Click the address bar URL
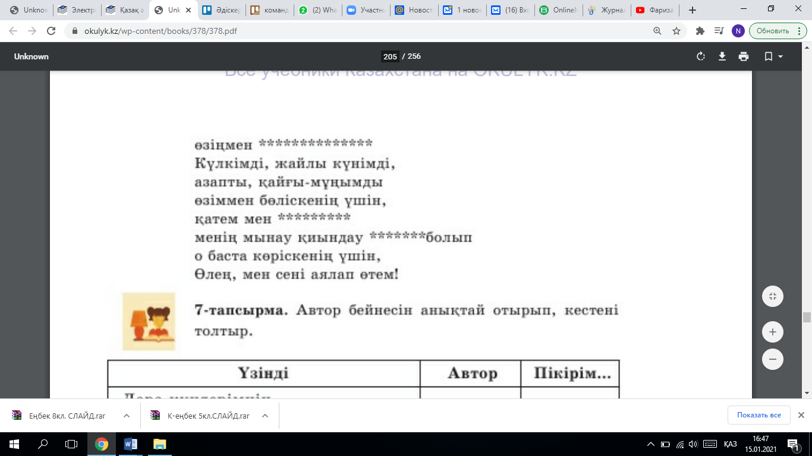The width and height of the screenshot is (812, 456). pyautogui.click(x=160, y=31)
